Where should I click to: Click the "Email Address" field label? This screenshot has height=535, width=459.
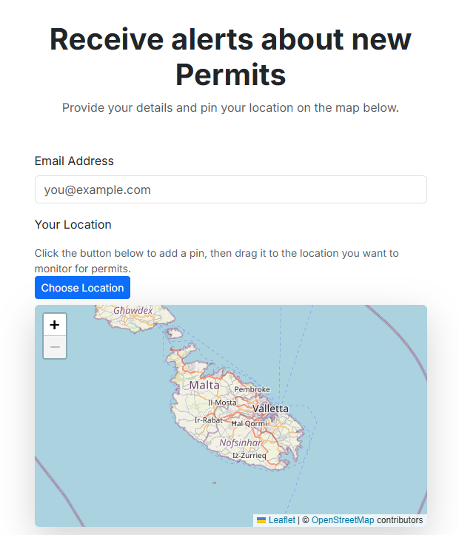click(x=74, y=161)
